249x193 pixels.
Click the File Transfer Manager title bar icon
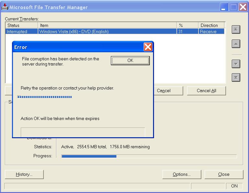coord(5,7)
